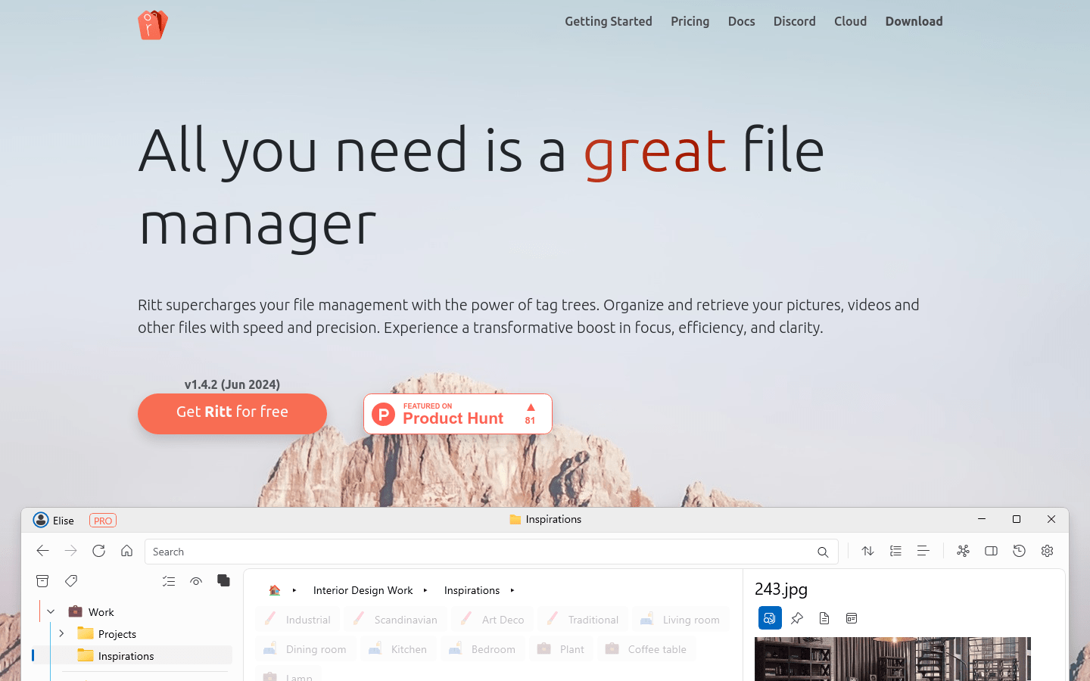1090x681 pixels.
Task: Open the Docs link
Action: [x=742, y=21]
